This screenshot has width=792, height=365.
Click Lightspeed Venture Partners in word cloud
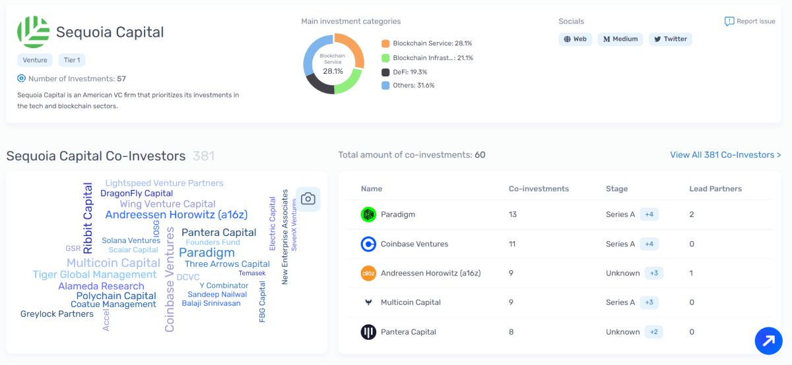(x=164, y=182)
